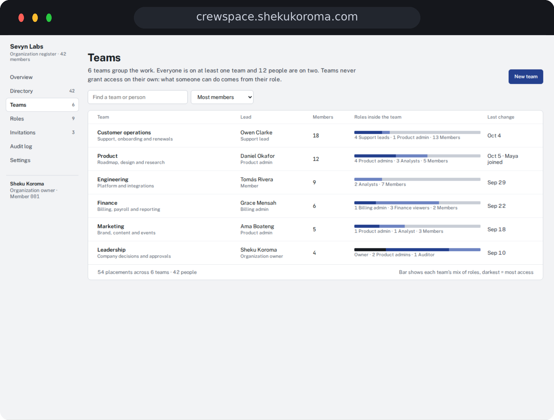Click the browser address bar URL

[277, 17]
